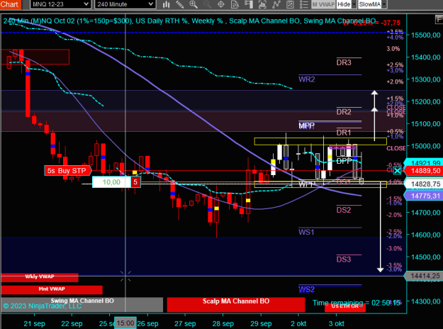The height and width of the screenshot is (329, 443).
Task: Click the DR3 pivot label
Action: 344,62
